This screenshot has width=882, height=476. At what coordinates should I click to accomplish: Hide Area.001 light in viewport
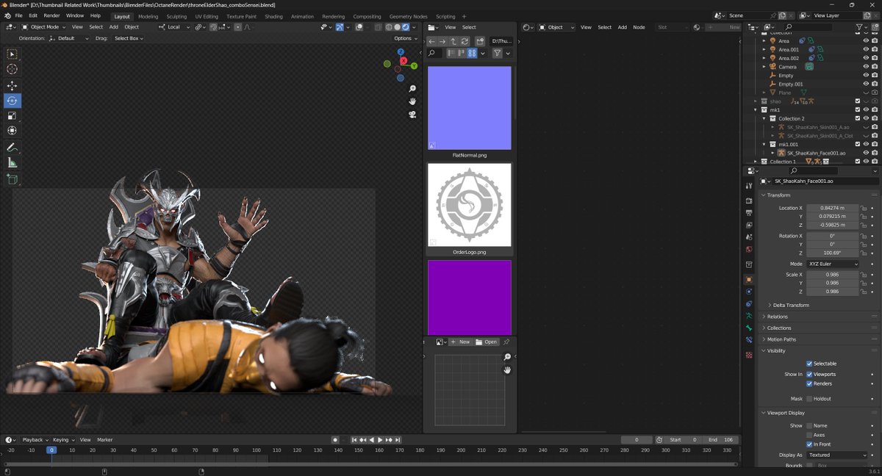866,49
